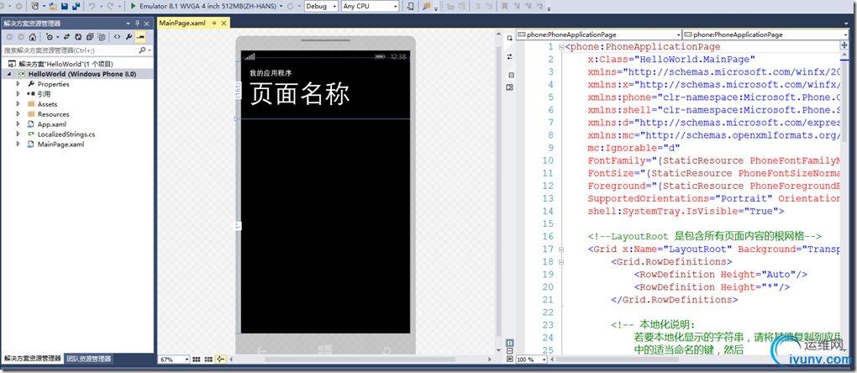Click the Home icon in Solution Explorer
The image size is (857, 373).
click(32, 37)
